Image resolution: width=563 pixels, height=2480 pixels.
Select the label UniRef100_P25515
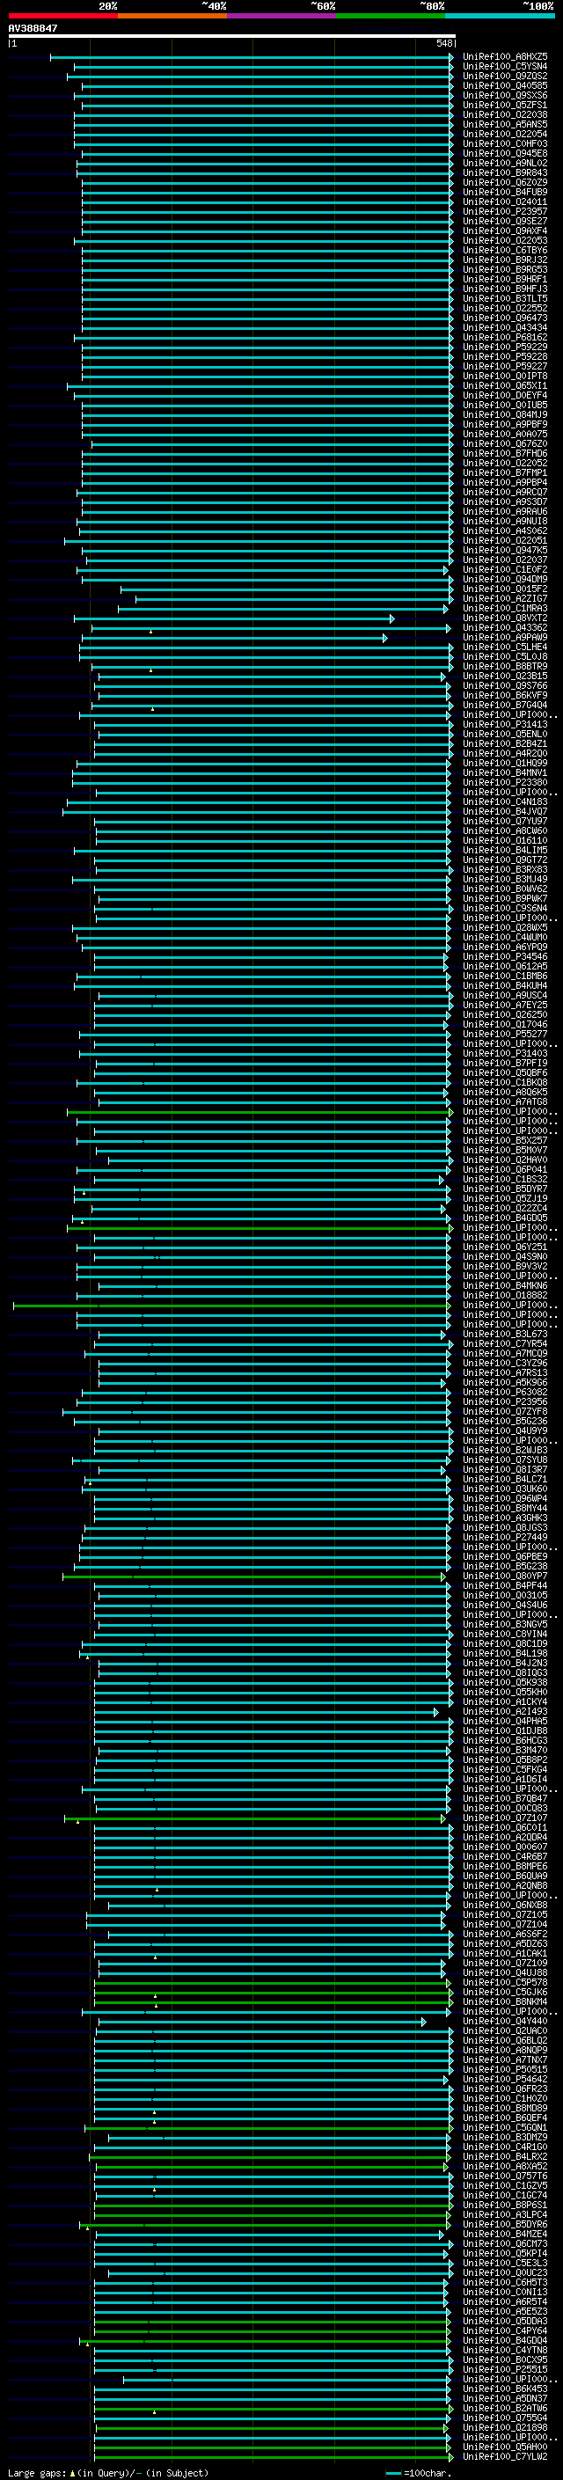(505, 2369)
